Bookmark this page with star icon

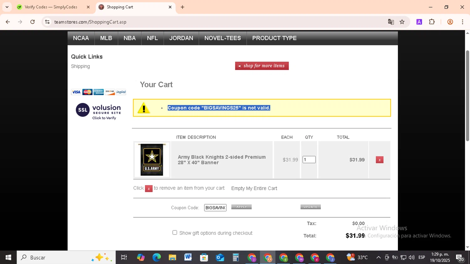402,22
